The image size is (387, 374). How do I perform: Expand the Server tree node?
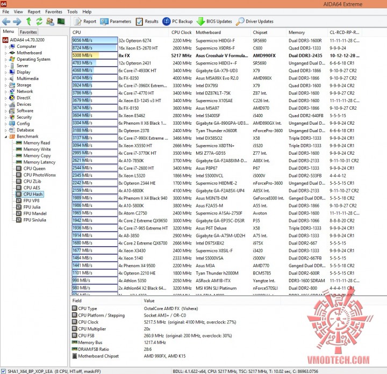tap(6, 66)
